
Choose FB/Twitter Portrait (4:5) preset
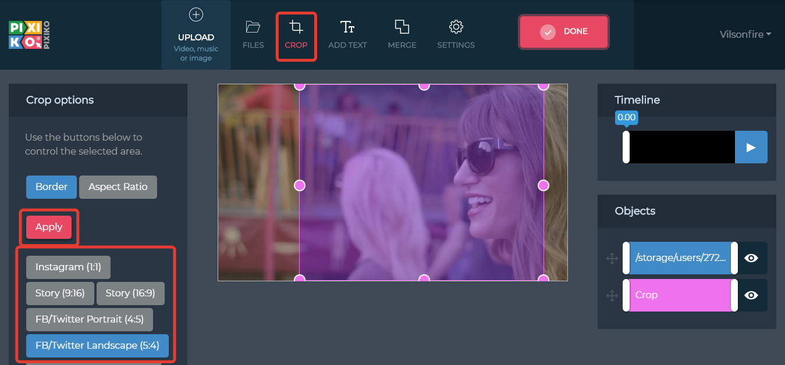click(89, 320)
